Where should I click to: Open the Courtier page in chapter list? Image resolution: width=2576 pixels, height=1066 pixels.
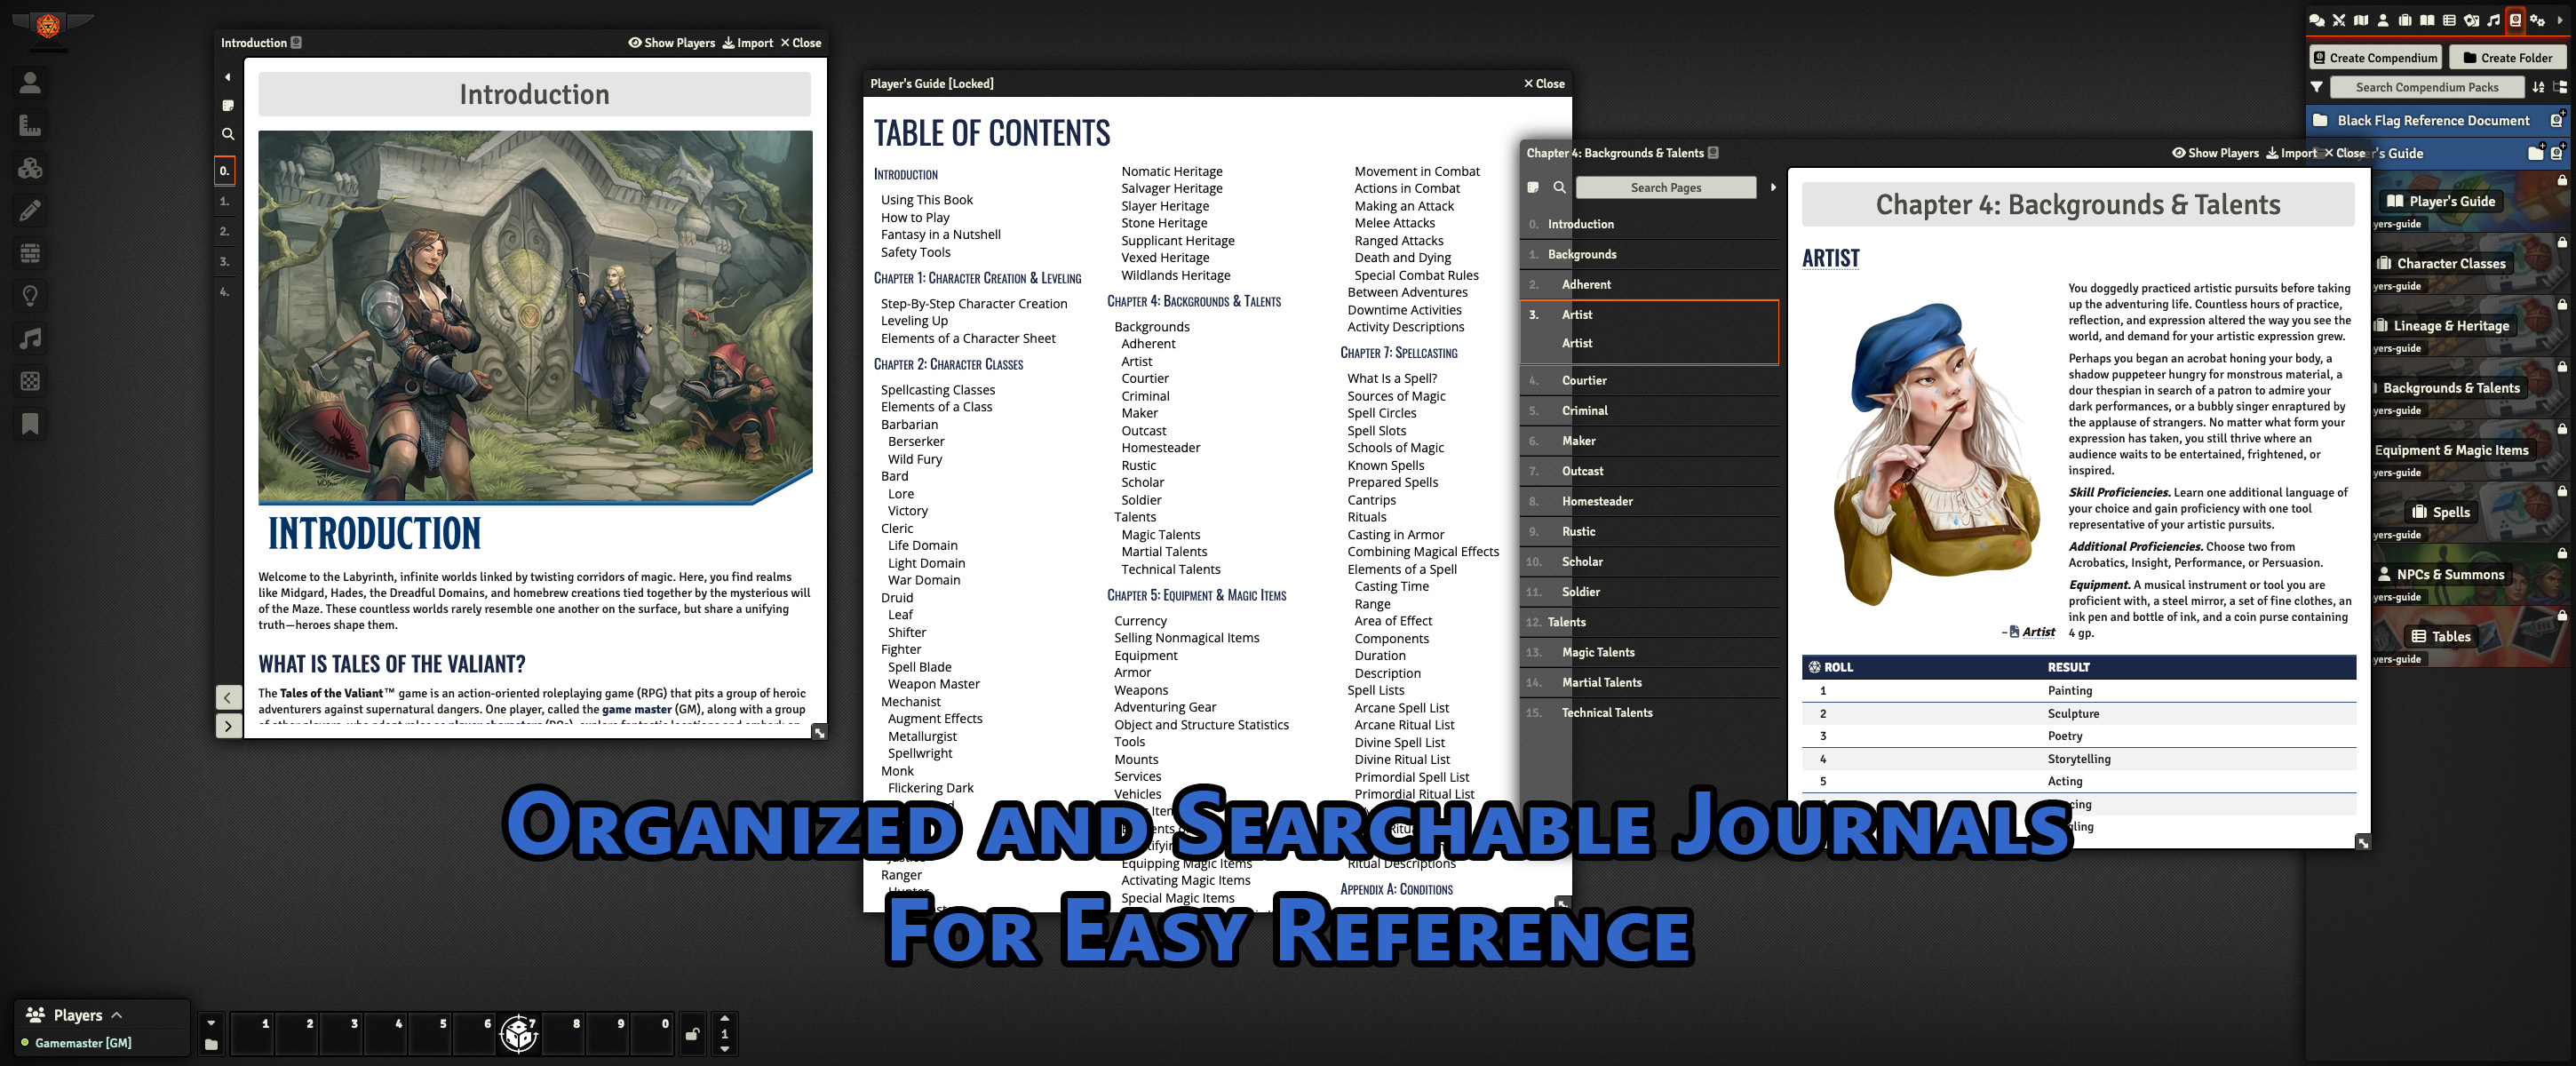[1584, 380]
